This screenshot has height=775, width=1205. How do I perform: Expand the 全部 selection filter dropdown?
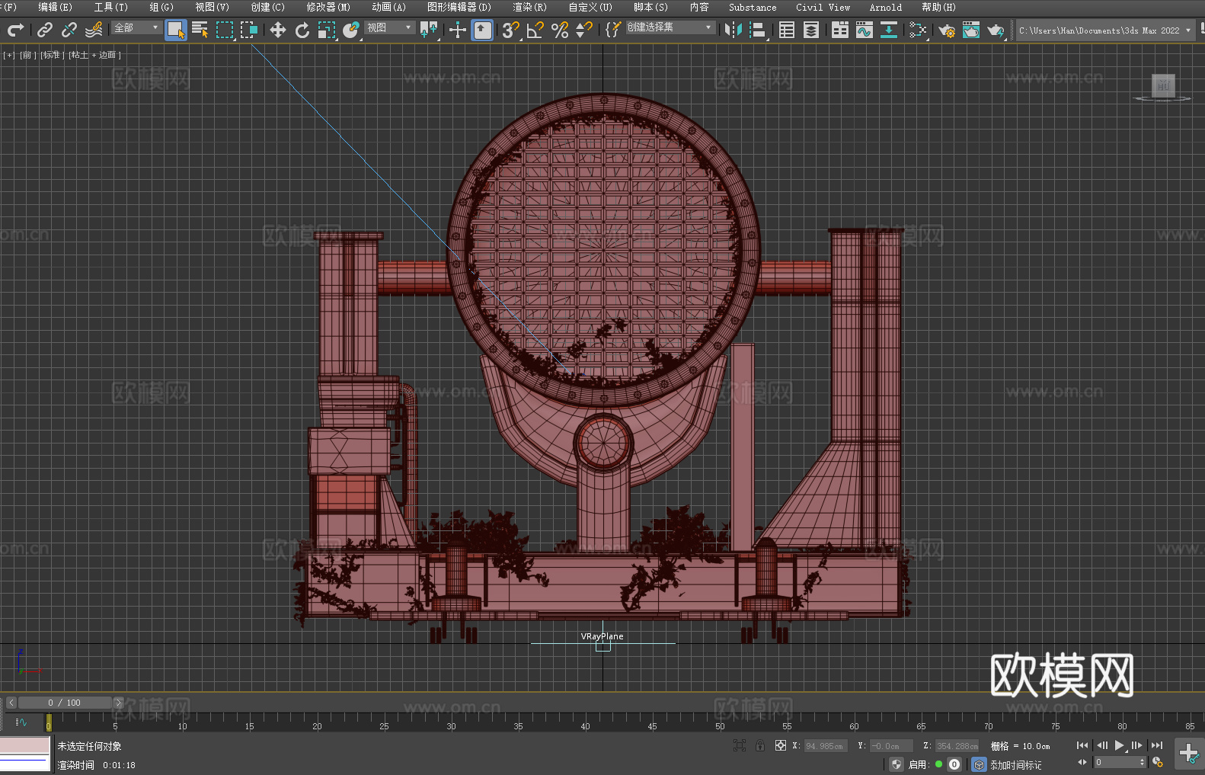coord(137,27)
